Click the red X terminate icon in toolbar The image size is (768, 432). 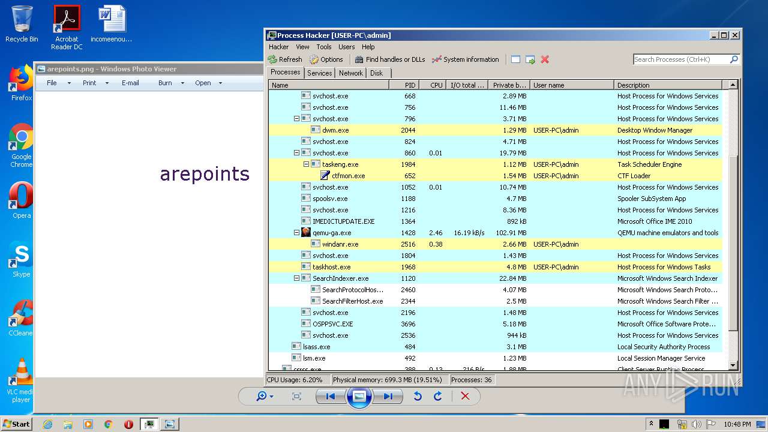tap(545, 59)
